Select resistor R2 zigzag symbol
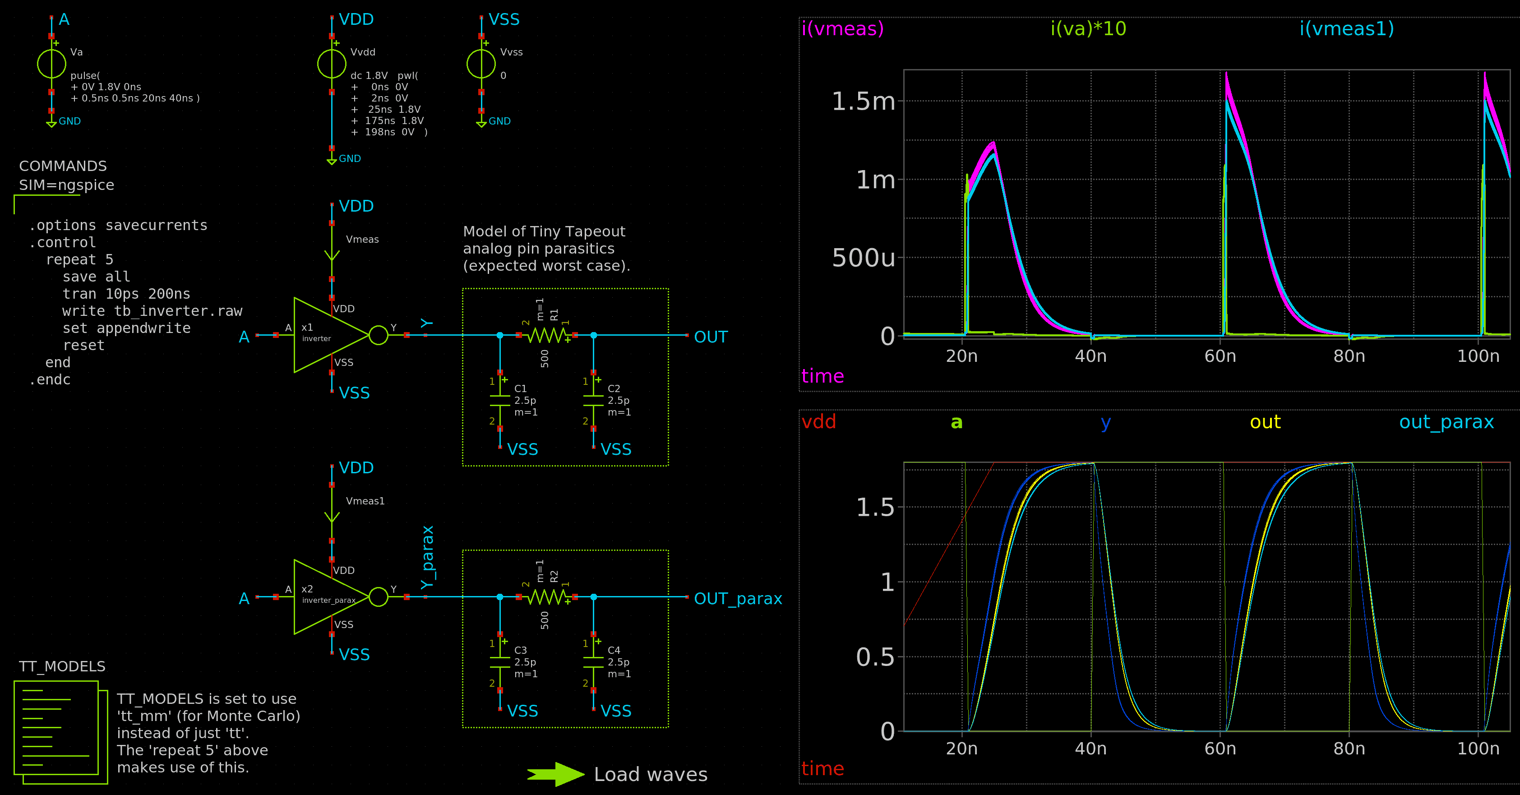Viewport: 1520px width, 795px height. (547, 596)
